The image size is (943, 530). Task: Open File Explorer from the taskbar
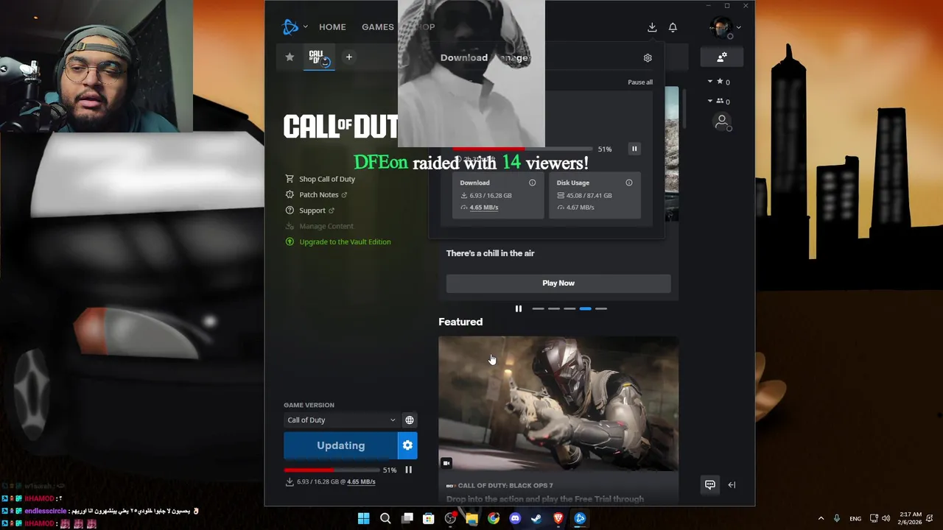pyautogui.click(x=471, y=518)
